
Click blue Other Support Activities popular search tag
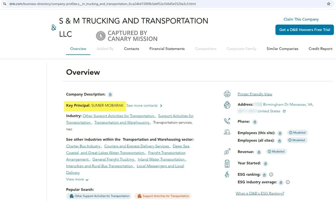[x=99, y=196]
